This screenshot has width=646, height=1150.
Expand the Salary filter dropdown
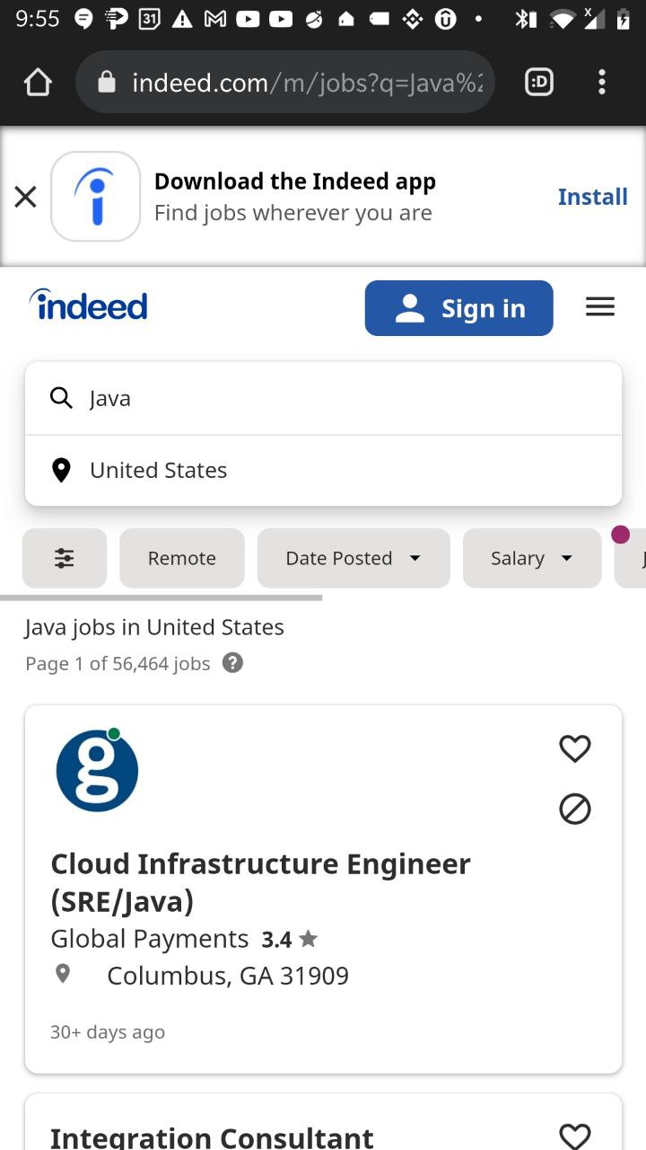532,558
